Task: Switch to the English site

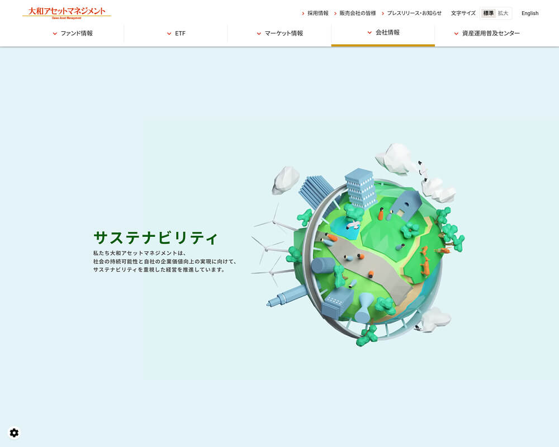Action: click(529, 13)
